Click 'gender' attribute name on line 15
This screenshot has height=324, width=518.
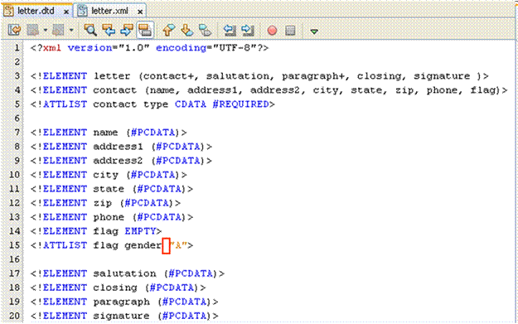143,245
